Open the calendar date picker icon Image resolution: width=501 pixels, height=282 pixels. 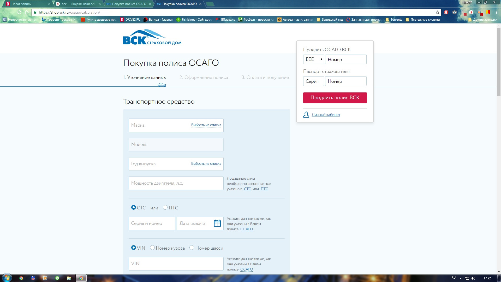[x=217, y=224]
